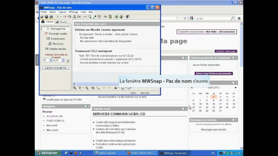Screen dimensions: 278x156
Task: Switch to Adobe Captivate in the taskbar
Action: [108, 153]
